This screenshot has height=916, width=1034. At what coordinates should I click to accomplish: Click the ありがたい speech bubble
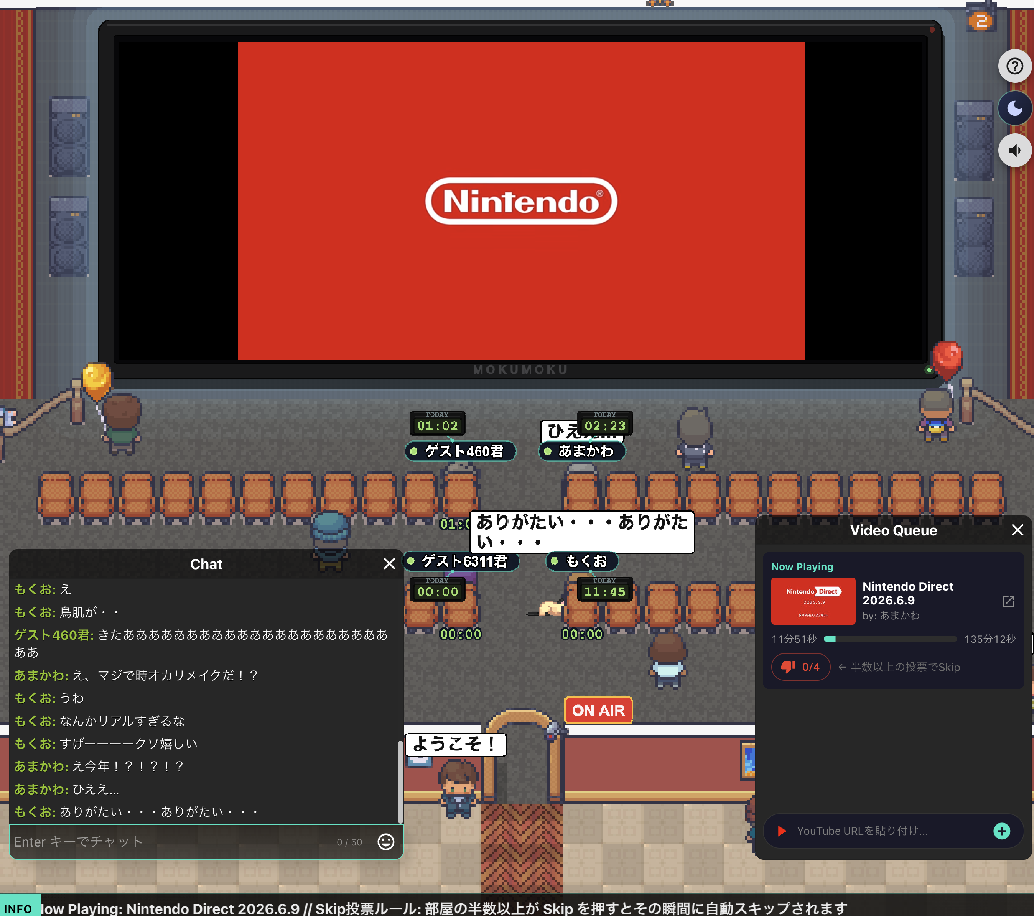tap(582, 532)
